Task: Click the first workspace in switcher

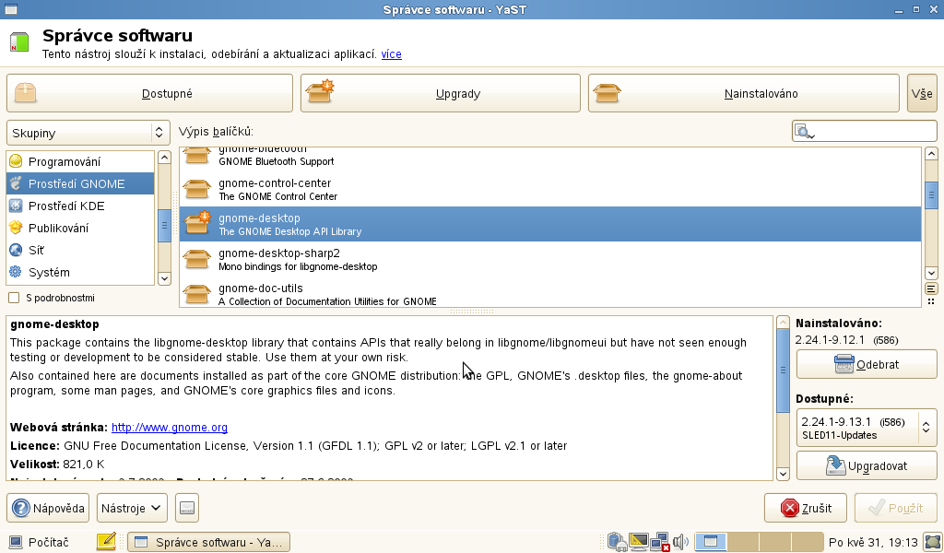Action: tap(711, 542)
